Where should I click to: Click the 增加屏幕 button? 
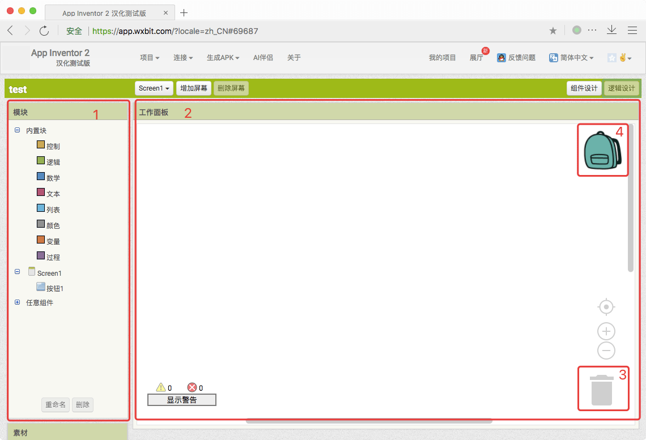pos(194,88)
